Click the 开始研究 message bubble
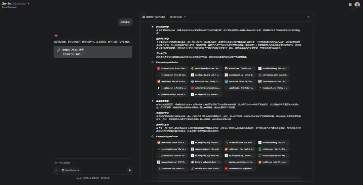 [x=125, y=22]
